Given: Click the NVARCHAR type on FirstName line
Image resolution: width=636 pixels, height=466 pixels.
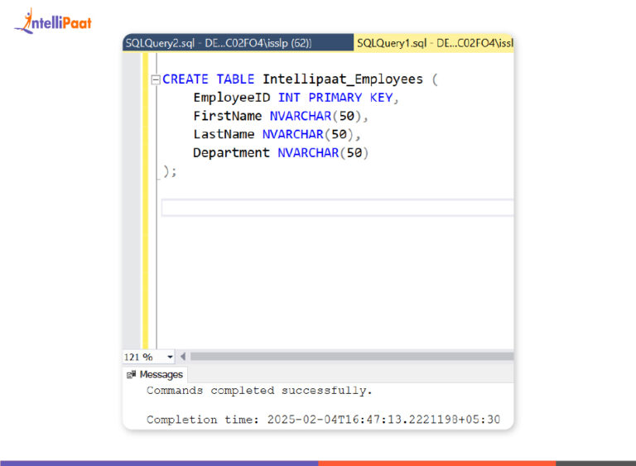Looking at the screenshot, I should click(301, 116).
